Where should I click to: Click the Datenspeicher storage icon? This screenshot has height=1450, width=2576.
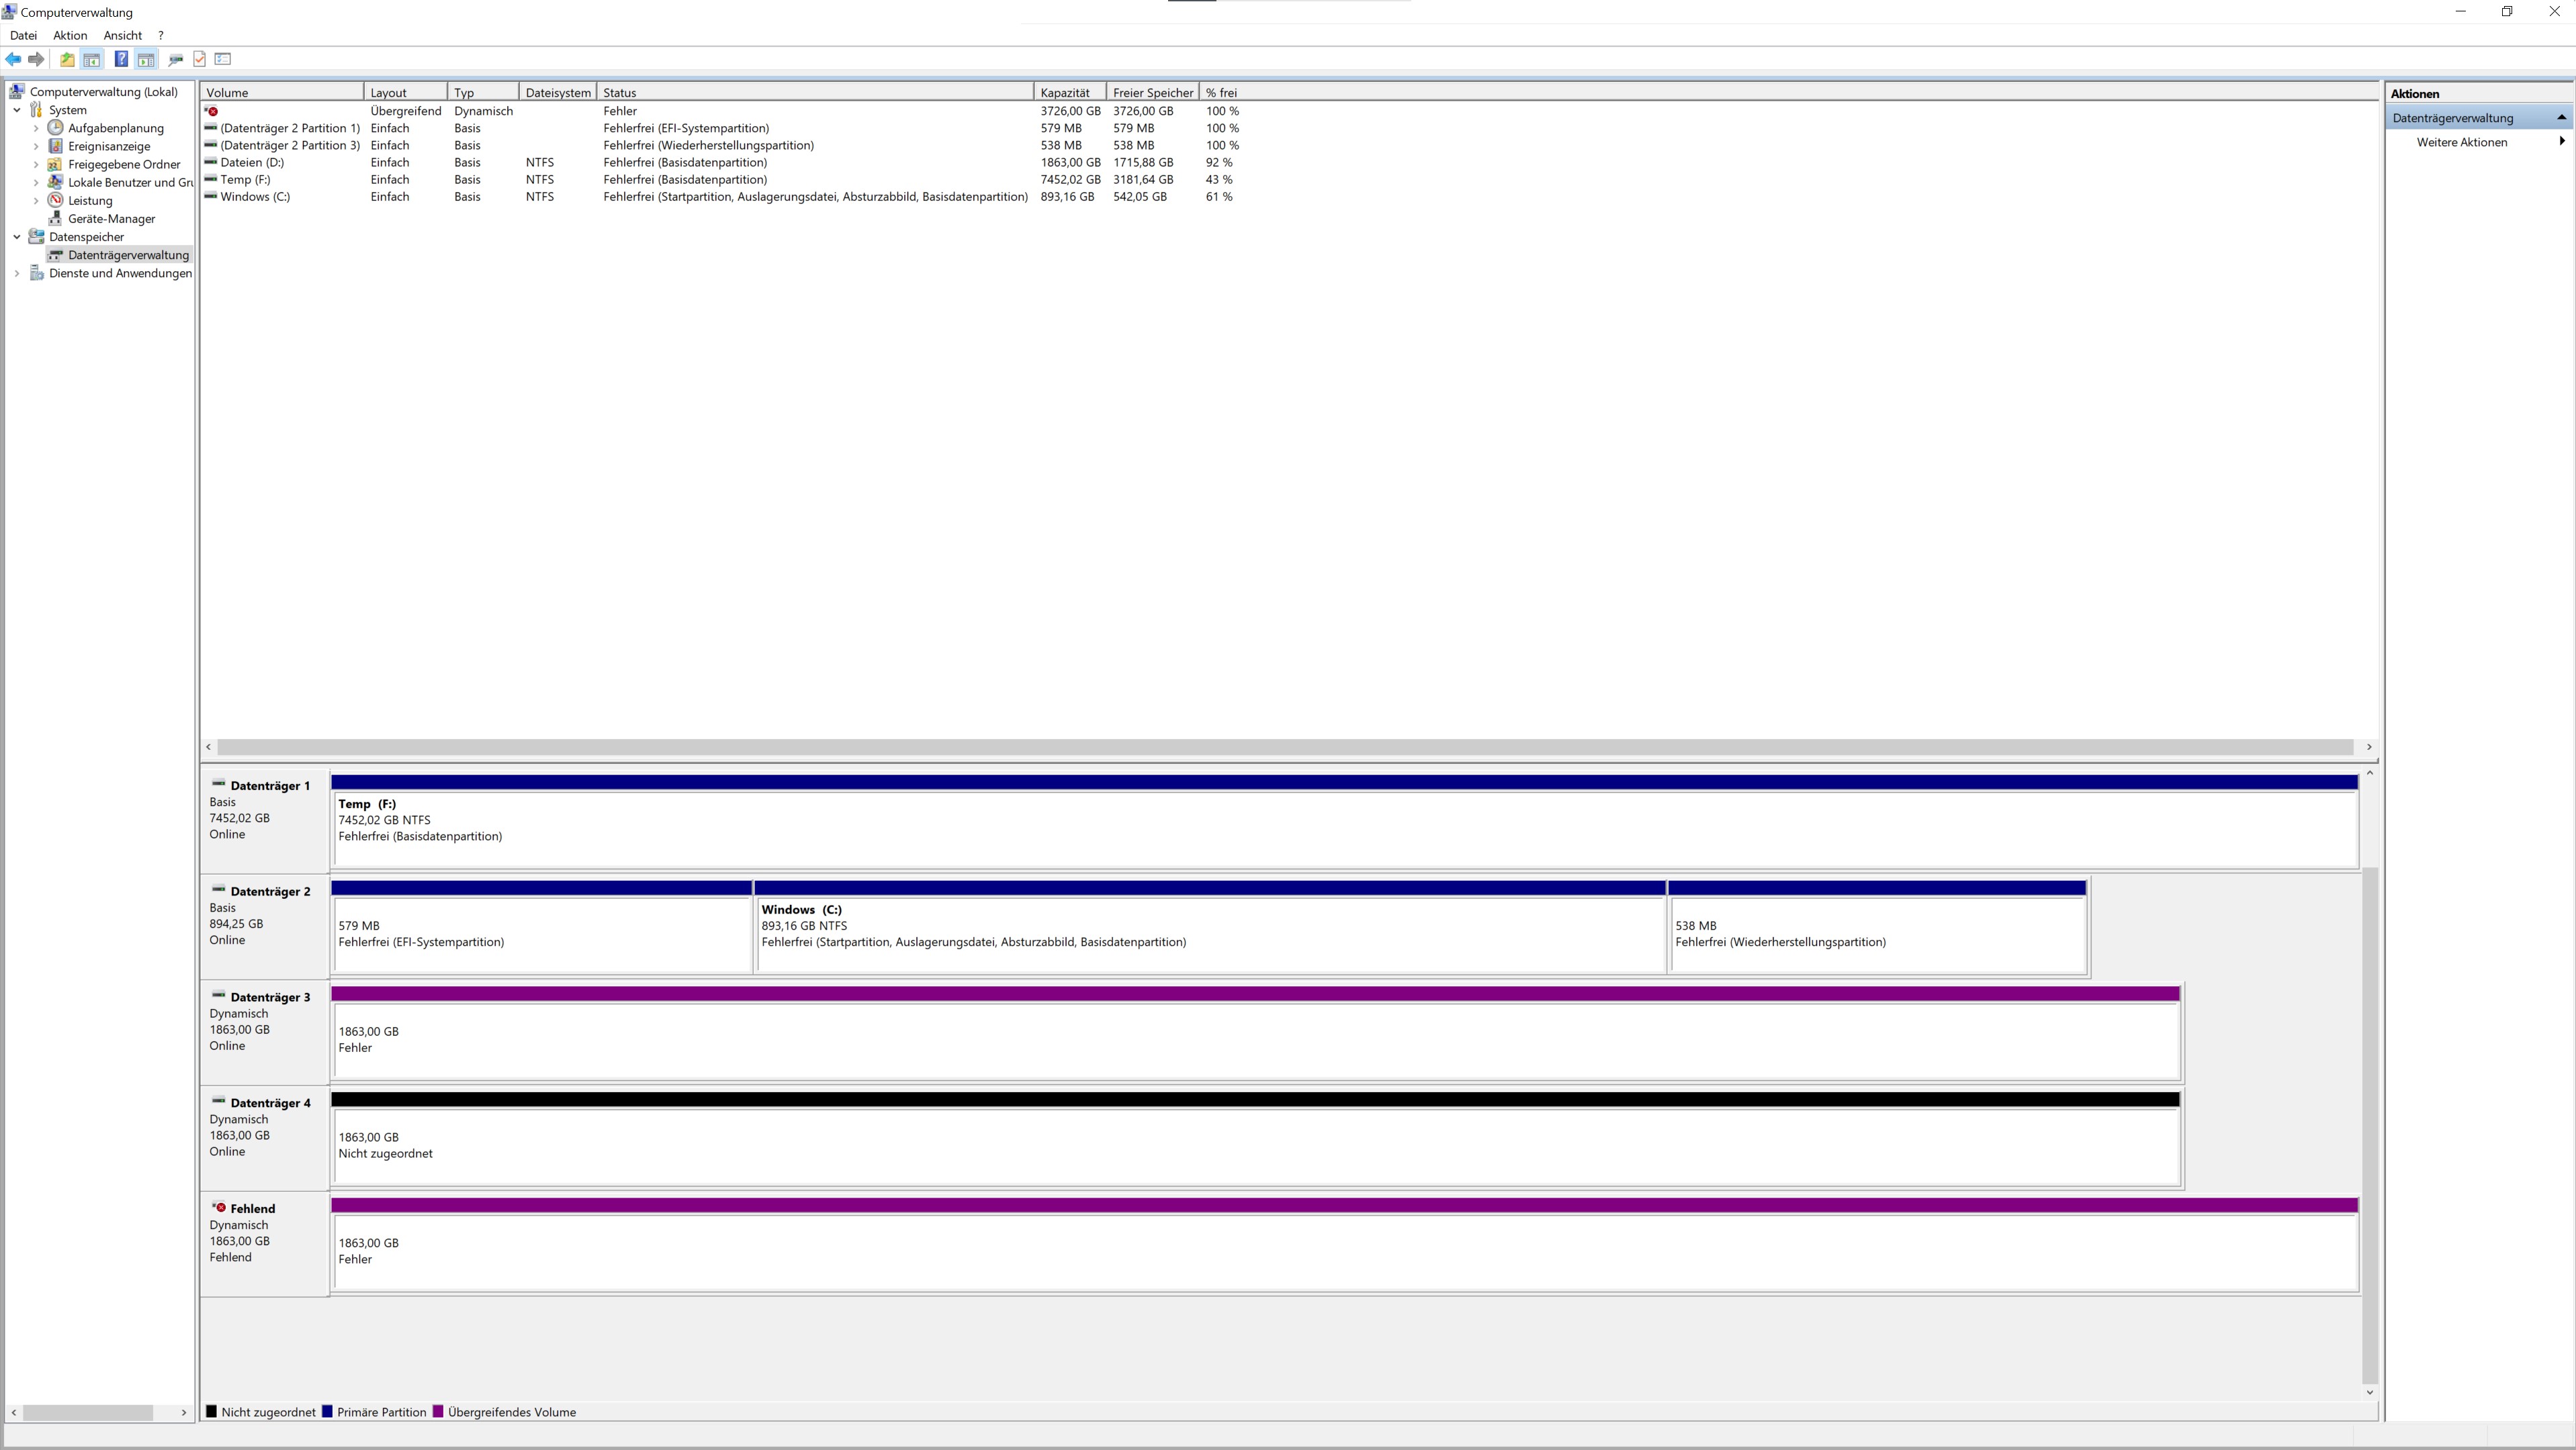(37, 237)
